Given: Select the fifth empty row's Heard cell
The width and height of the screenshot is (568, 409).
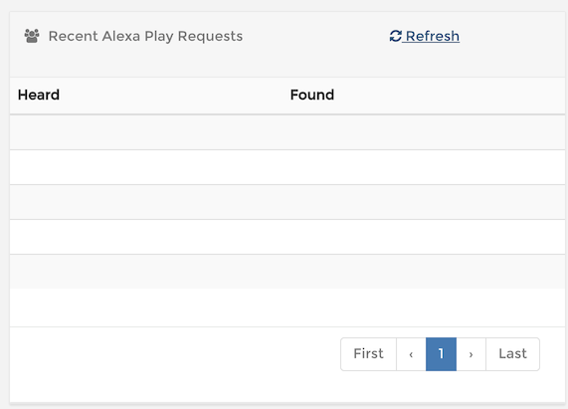Looking at the screenshot, I should pos(146,272).
